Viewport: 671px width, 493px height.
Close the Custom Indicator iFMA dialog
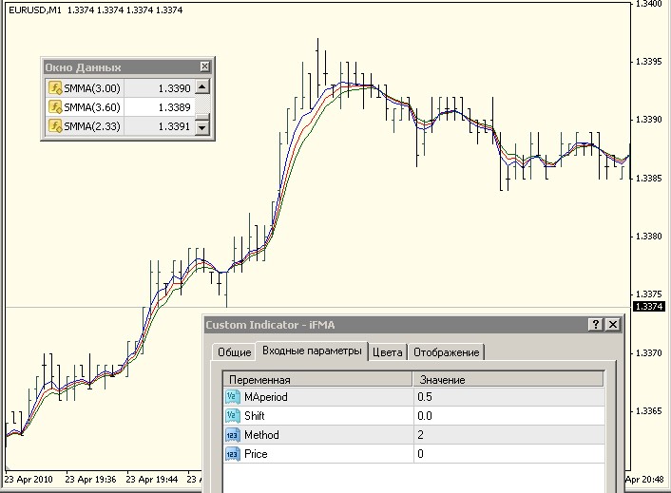click(x=613, y=324)
